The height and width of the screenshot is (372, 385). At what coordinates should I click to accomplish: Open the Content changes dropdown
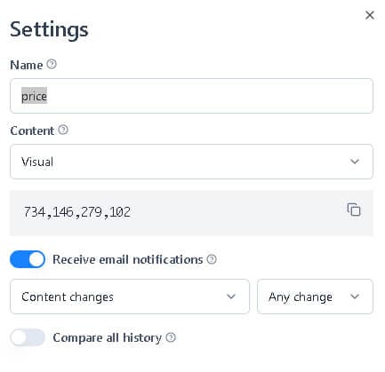[130, 297]
